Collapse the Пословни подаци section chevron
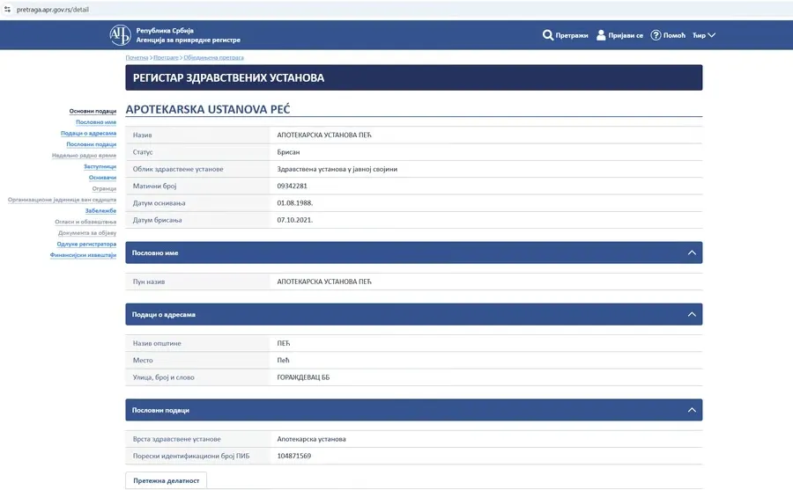This screenshot has height=490, width=793. (x=692, y=410)
